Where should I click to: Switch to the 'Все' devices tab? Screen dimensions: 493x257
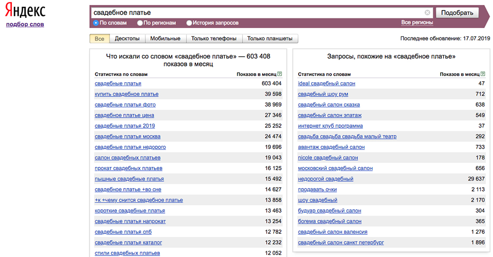click(x=100, y=38)
